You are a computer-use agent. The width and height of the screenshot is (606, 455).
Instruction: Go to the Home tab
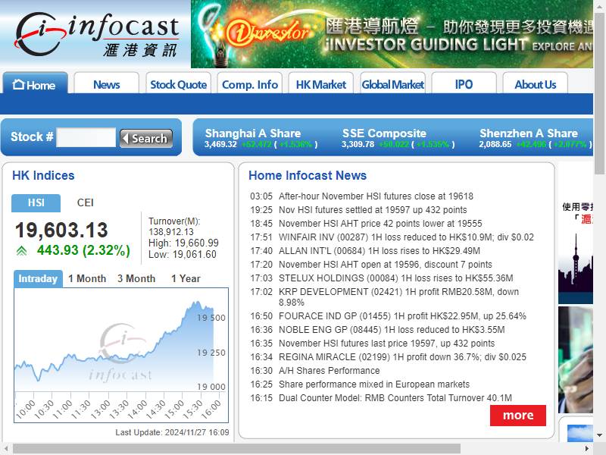coord(35,83)
